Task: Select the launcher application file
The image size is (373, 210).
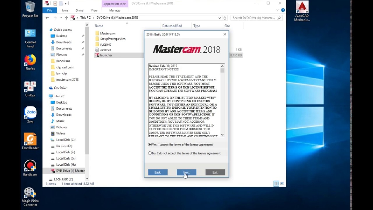Action: (103, 55)
